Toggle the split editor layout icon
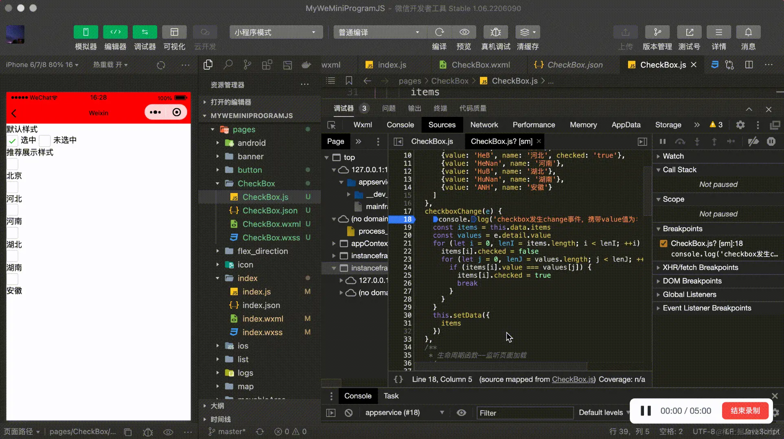Image resolution: width=784 pixels, height=439 pixels. 749,65
